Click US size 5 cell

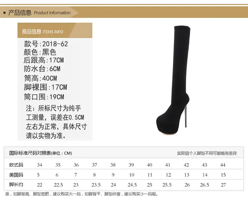pos(38,175)
